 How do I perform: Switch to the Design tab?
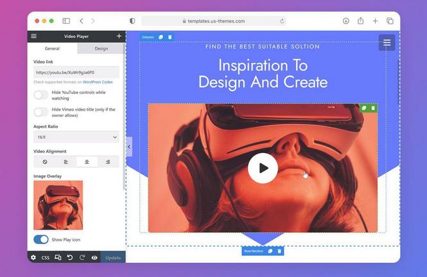[101, 48]
